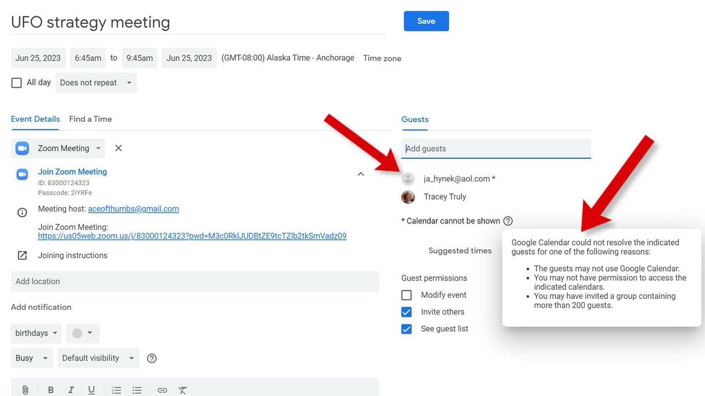The height and width of the screenshot is (396, 705).
Task: Toggle bold formatting in description toolbar
Action: point(50,389)
